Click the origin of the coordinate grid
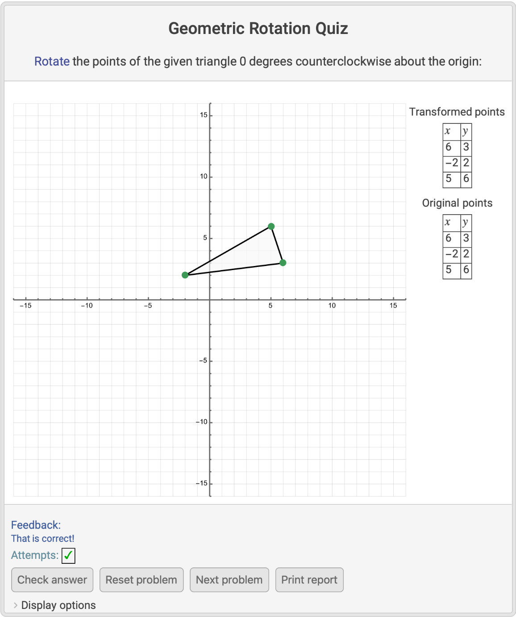Viewport: 516px width, 617px height. coord(210,299)
